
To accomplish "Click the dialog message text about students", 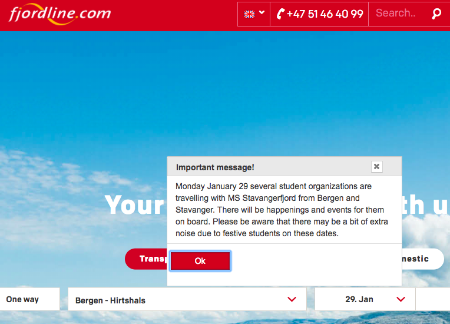I will (x=282, y=210).
